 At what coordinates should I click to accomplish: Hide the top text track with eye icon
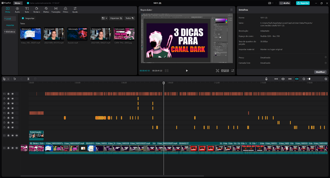(12, 94)
